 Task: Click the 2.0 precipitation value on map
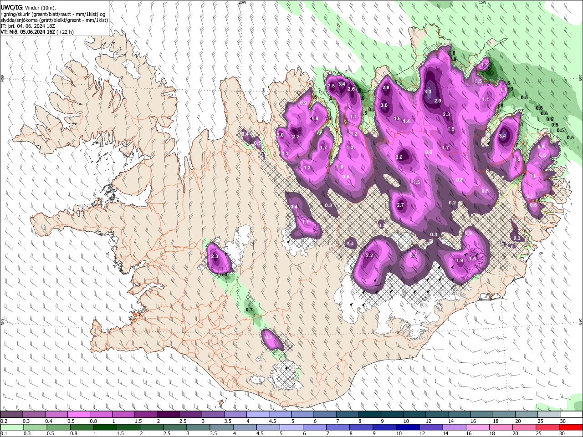point(280,135)
